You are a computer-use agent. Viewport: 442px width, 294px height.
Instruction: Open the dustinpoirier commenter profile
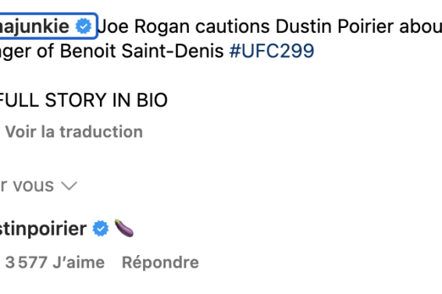pyautogui.click(x=43, y=228)
